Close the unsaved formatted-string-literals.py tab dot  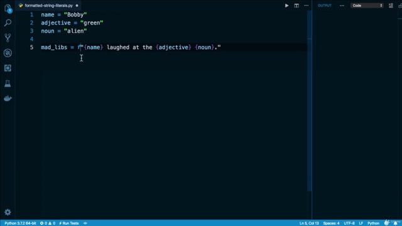(77, 6)
